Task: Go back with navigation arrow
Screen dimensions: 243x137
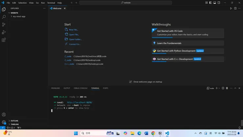Action: pyautogui.click(x=72, y=3)
